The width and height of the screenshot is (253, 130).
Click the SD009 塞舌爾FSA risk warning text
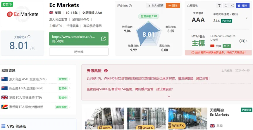tap(130, 89)
